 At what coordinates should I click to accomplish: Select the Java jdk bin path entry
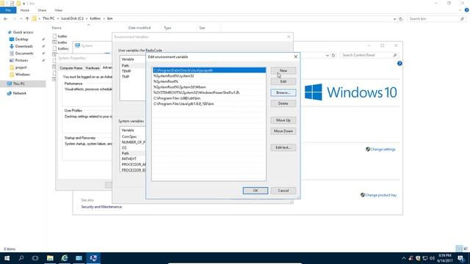tap(209, 104)
